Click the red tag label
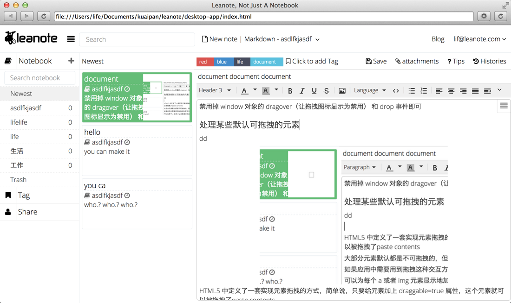 203,62
